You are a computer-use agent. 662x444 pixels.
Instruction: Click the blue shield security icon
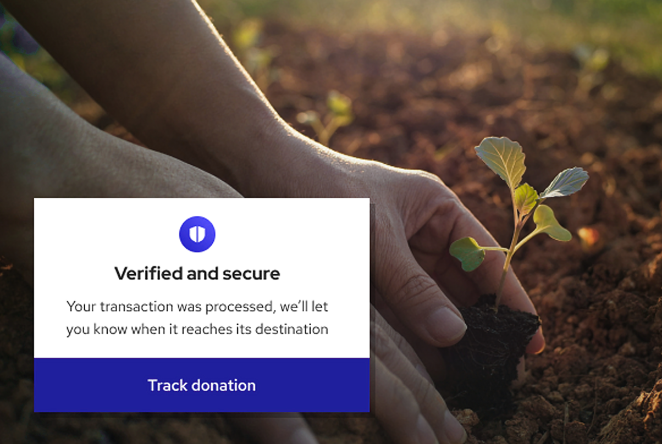pyautogui.click(x=197, y=234)
